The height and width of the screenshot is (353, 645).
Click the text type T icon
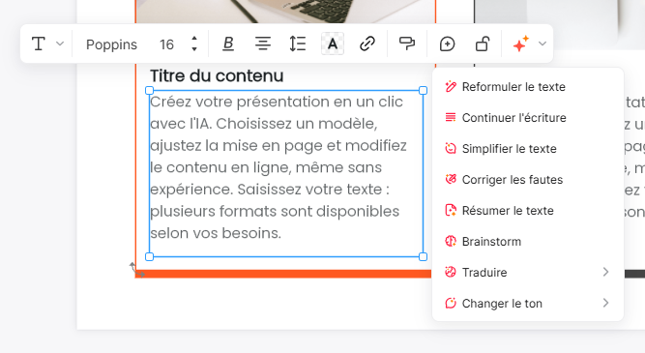39,44
